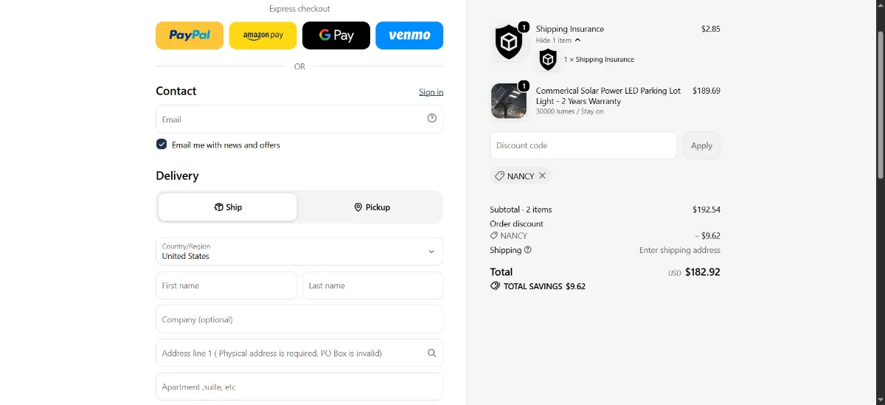The width and height of the screenshot is (885, 405).
Task: Check out using Venmo
Action: tap(409, 35)
